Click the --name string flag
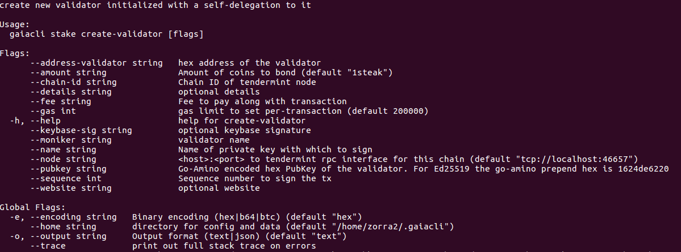The image size is (681, 252). [x=64, y=150]
